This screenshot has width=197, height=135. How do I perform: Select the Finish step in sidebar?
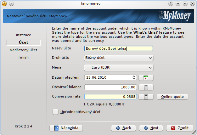[x=24, y=57]
